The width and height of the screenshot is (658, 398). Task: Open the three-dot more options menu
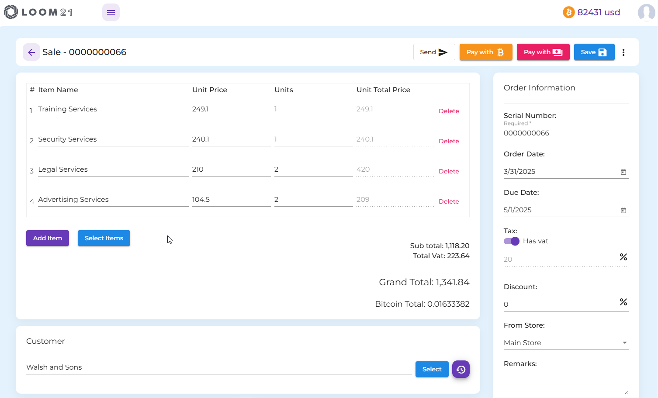tap(623, 52)
